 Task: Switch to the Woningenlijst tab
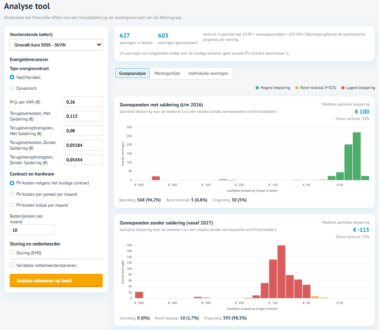[167, 73]
